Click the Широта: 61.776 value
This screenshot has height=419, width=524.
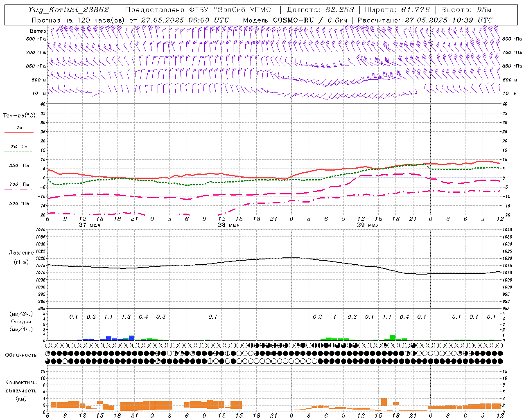pos(397,10)
